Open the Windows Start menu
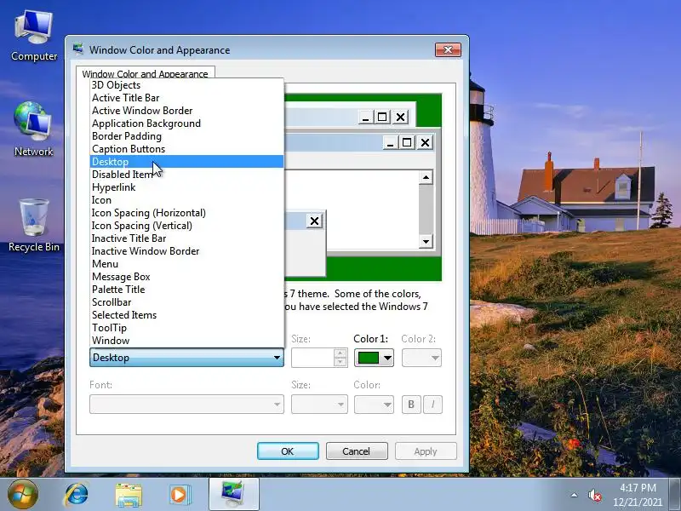The height and width of the screenshot is (511, 681). [23, 495]
